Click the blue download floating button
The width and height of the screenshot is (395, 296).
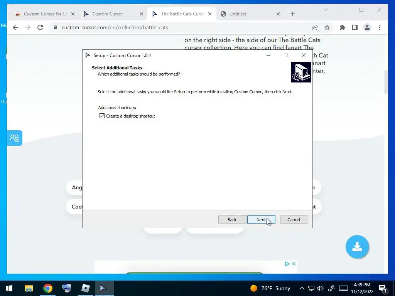357,247
